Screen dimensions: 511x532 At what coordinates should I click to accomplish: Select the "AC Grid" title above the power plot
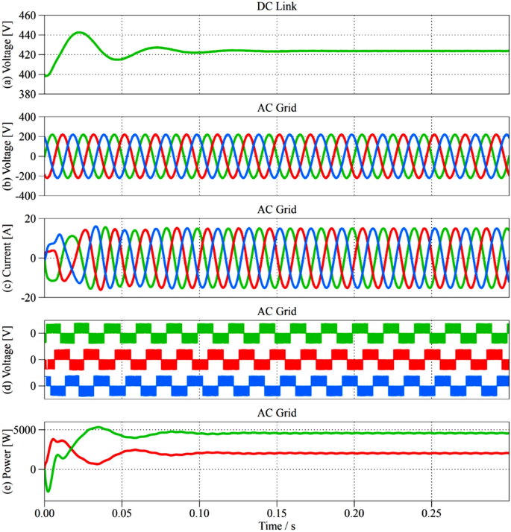[277, 413]
